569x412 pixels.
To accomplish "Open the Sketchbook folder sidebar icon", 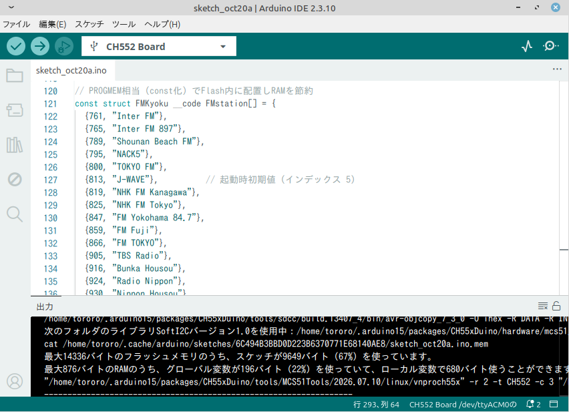I will pos(15,75).
